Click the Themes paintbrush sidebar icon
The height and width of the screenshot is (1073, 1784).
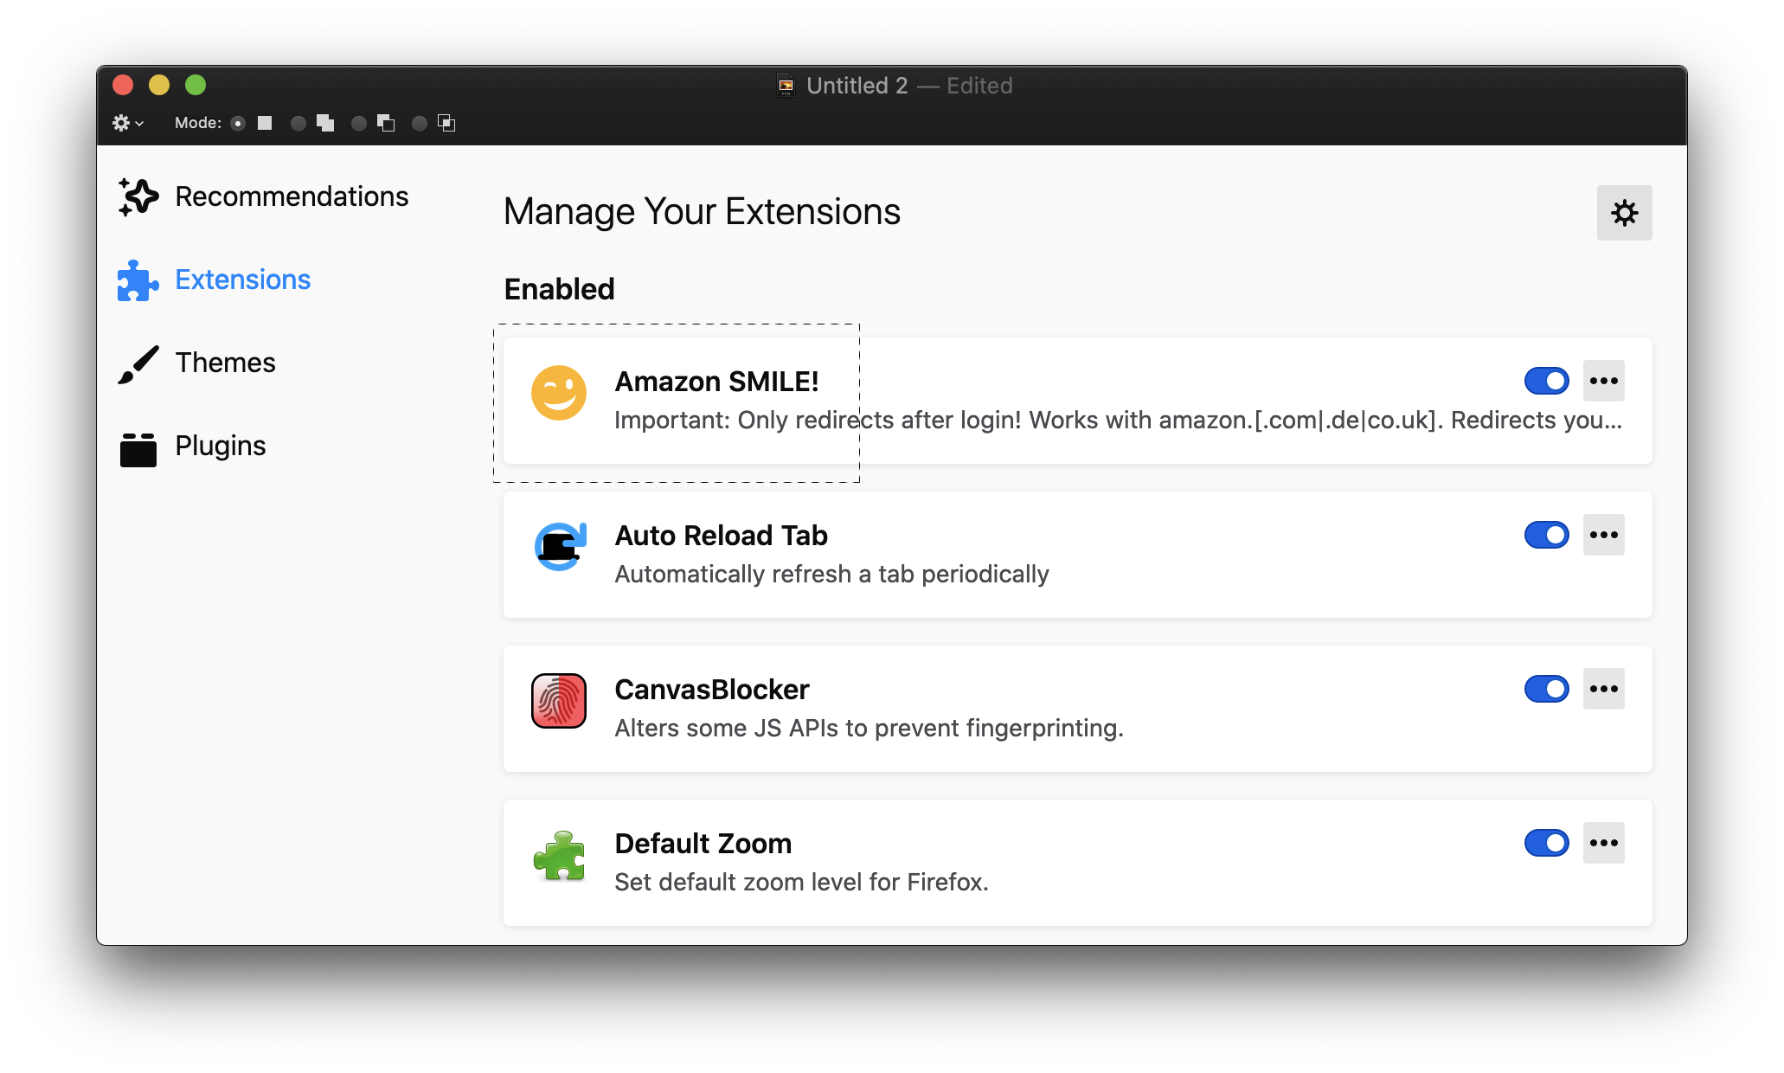pos(139,361)
